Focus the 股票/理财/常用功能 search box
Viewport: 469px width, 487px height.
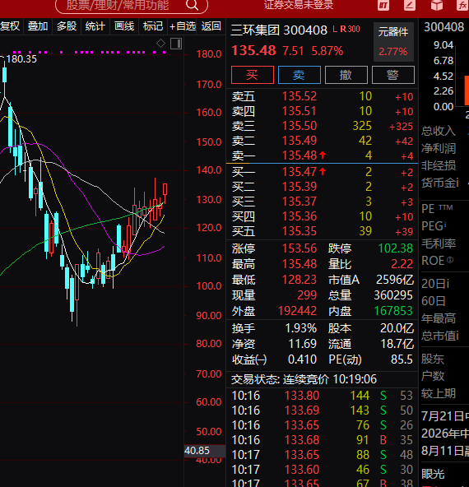tap(132, 5)
